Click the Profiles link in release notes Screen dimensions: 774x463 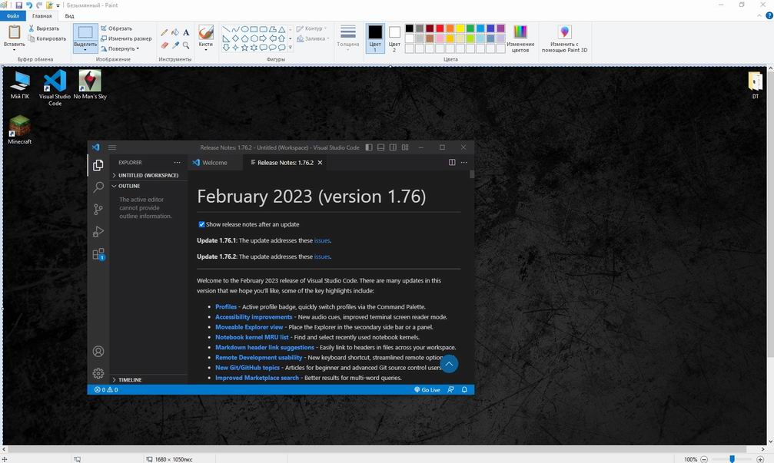(226, 306)
